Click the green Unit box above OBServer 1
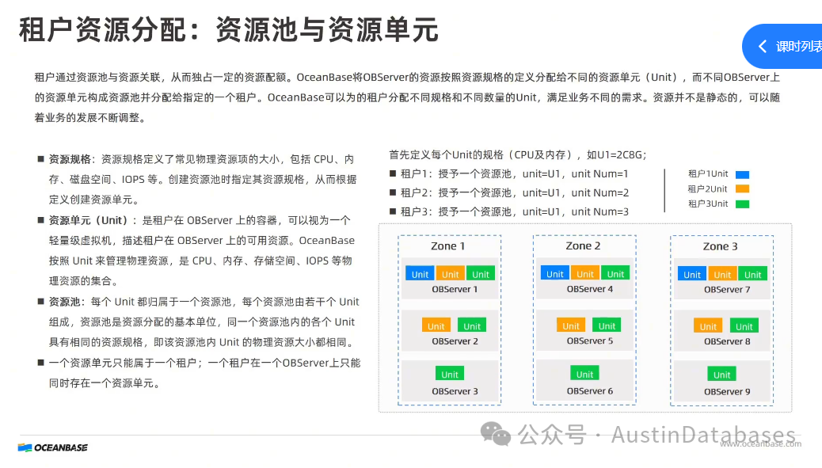Viewport: 822px width, 468px height. click(481, 274)
